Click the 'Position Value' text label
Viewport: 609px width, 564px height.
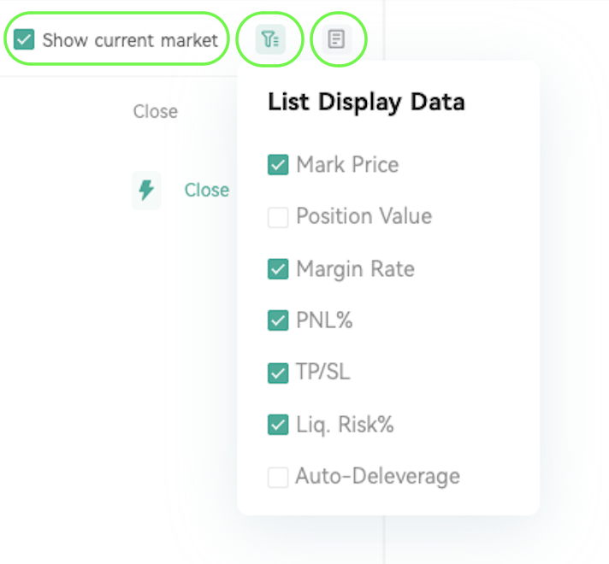[x=364, y=216]
